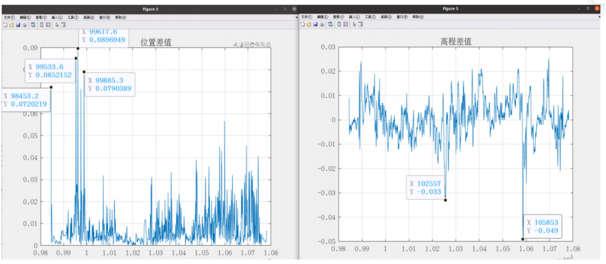Toggle the Edit Plot arrow in Figure 3

[57, 25]
